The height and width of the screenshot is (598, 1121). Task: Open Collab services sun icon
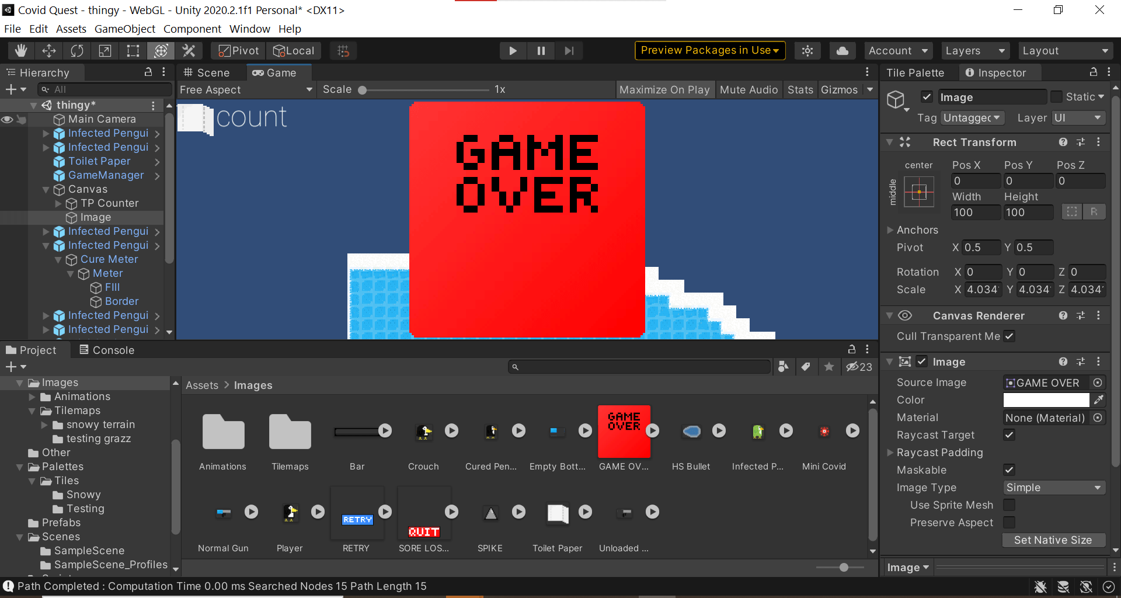(x=807, y=51)
